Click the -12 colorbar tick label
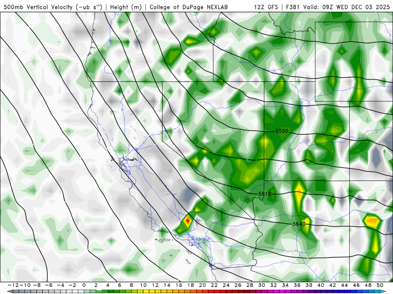This screenshot has width=393, height=294. click(13, 285)
